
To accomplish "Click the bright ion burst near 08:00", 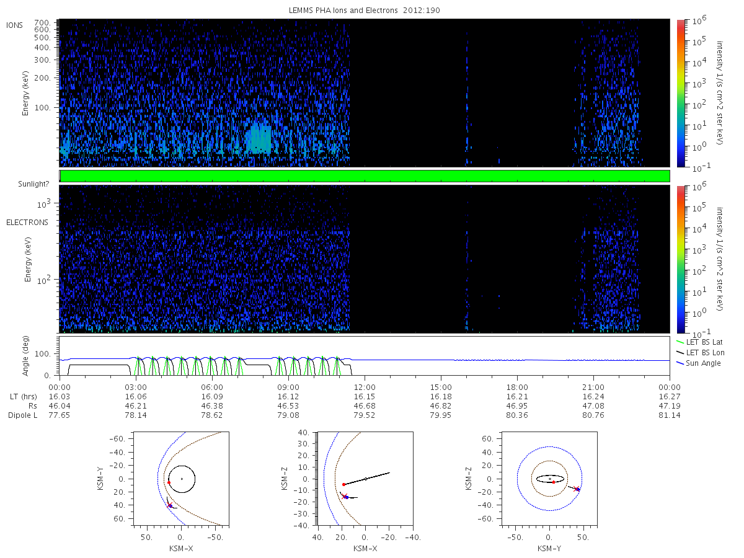I will (x=259, y=138).
